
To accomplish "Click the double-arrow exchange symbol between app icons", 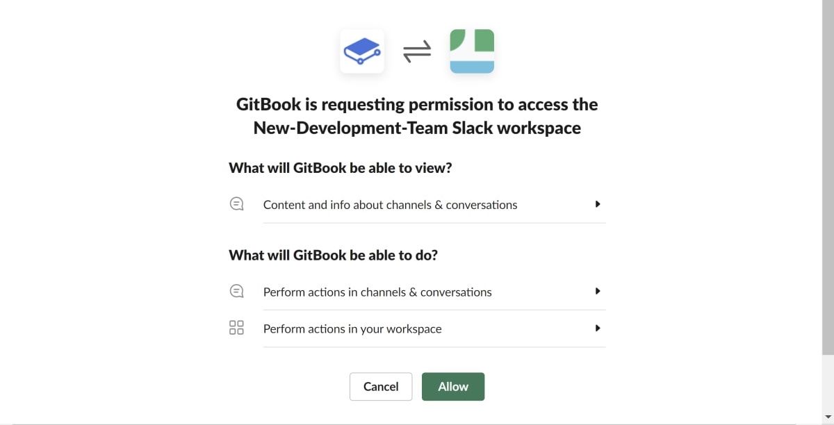I will (417, 51).
